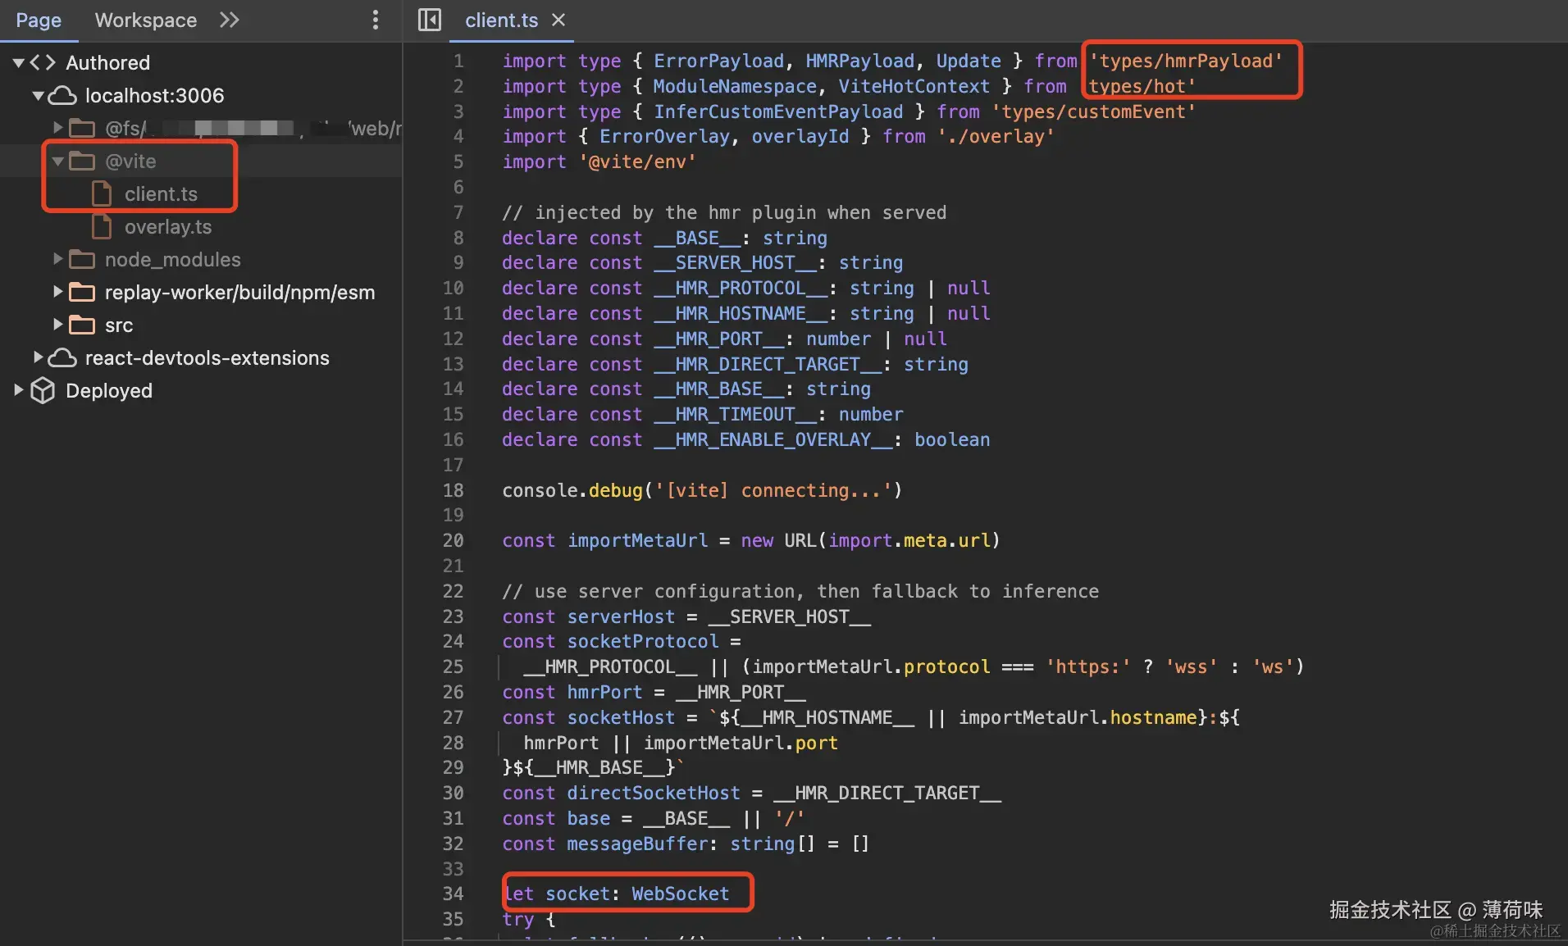Viewport: 1568px width, 946px height.
Task: Select the src folder label
Action: point(119,325)
